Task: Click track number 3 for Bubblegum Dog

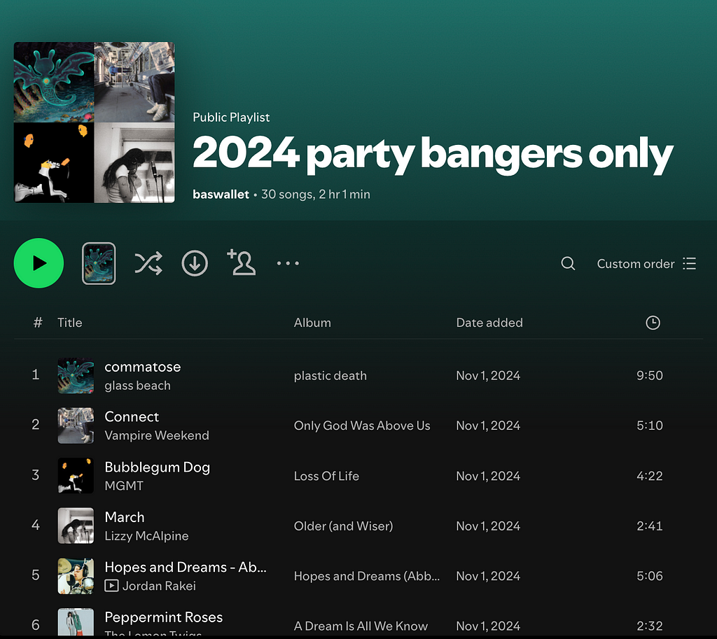Action: (x=35, y=475)
